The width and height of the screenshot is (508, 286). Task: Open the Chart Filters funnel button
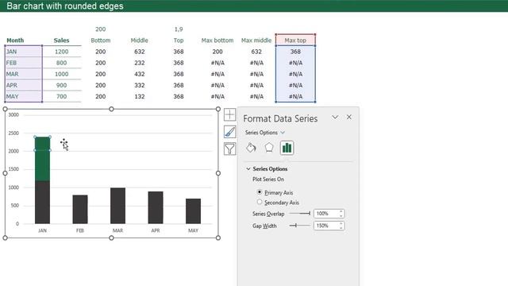(x=229, y=149)
